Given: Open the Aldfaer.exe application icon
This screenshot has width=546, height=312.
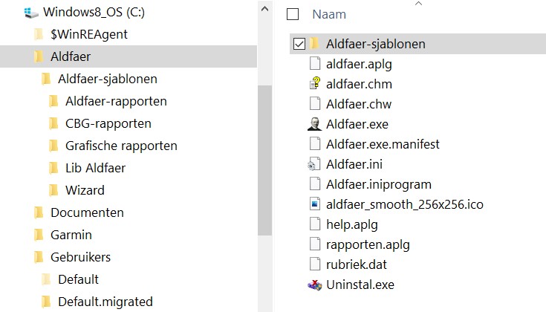Looking at the screenshot, I should tap(315, 124).
